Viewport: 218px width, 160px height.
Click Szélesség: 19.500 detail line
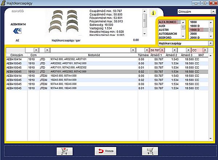point(101,25)
